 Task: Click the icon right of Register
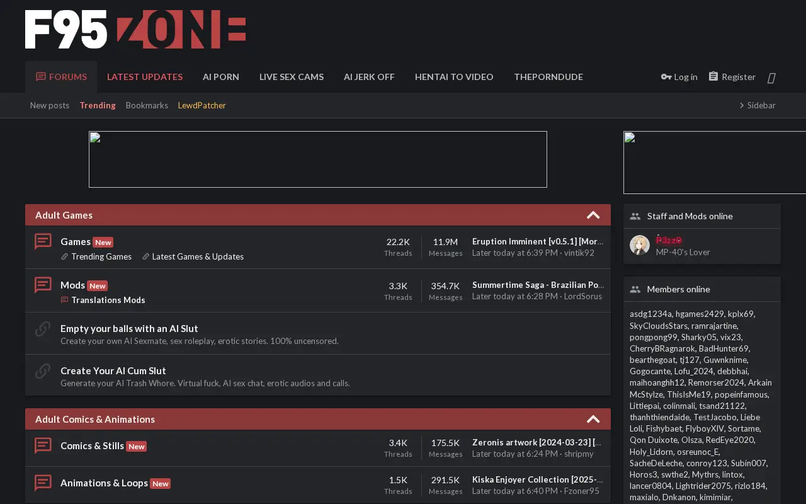[x=771, y=77]
